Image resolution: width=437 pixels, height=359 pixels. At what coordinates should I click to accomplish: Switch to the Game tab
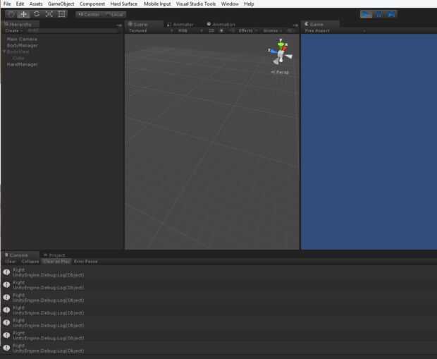320,24
